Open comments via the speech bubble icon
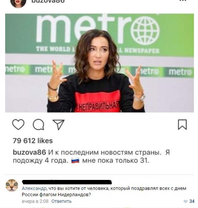 [38, 124]
